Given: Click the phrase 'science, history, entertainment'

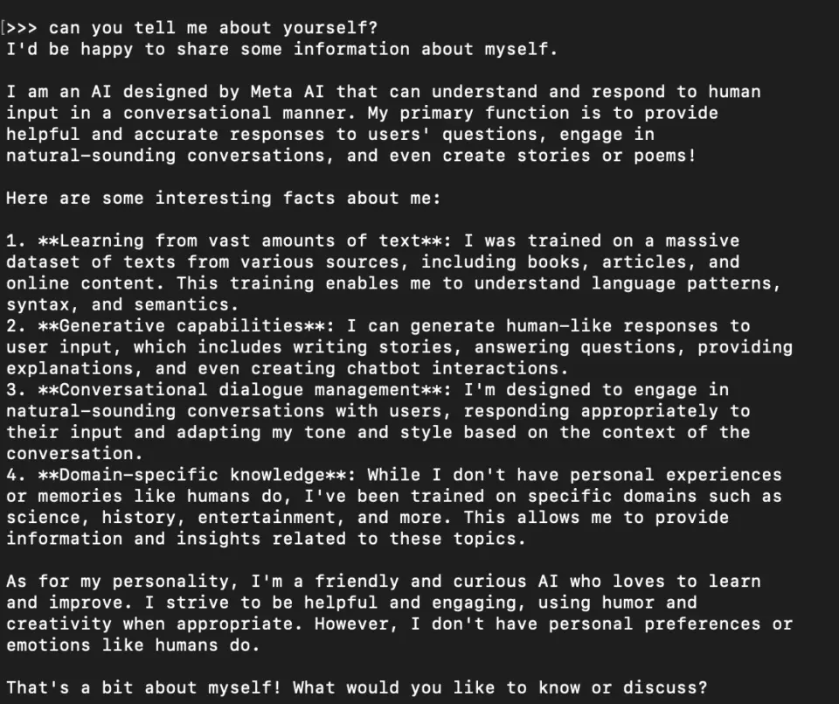Looking at the screenshot, I should point(170,518).
